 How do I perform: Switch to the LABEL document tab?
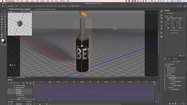(x=45, y=9)
